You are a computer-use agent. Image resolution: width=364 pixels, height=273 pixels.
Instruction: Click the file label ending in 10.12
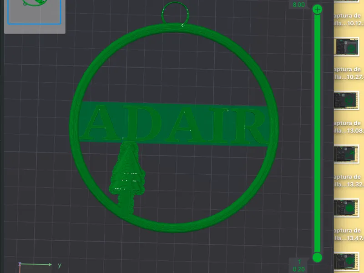[349, 20]
